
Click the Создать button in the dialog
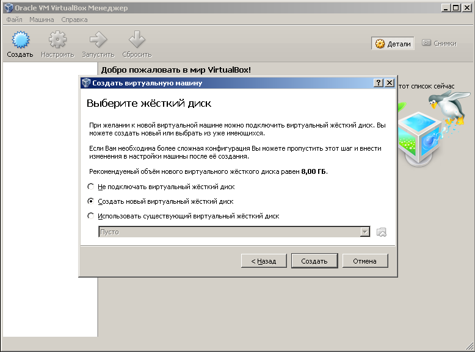pyautogui.click(x=314, y=261)
